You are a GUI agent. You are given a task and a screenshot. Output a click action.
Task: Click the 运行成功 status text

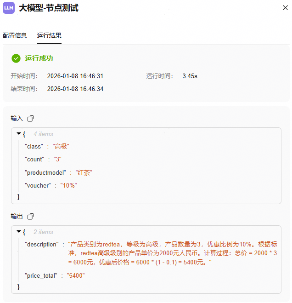tap(39, 58)
